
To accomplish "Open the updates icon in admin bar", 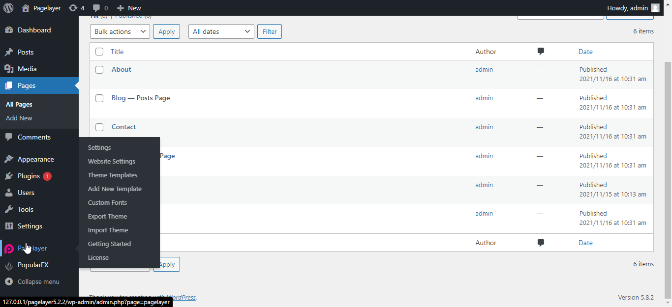I will click(x=73, y=8).
